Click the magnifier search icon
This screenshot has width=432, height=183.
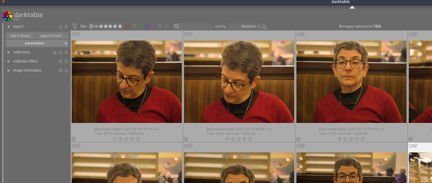[x=177, y=26]
